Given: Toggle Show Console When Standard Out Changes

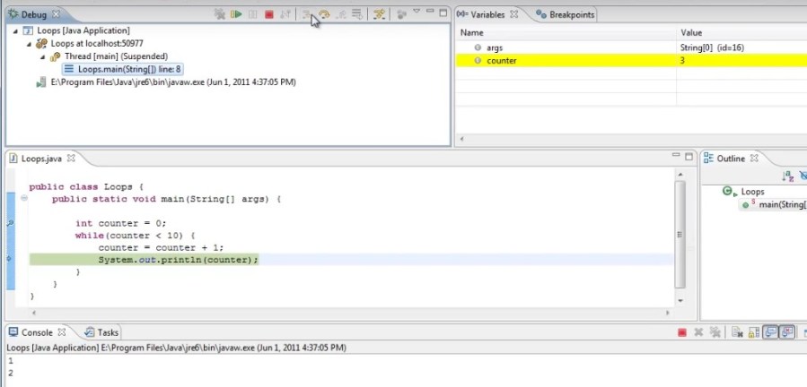Looking at the screenshot, I should [770, 332].
